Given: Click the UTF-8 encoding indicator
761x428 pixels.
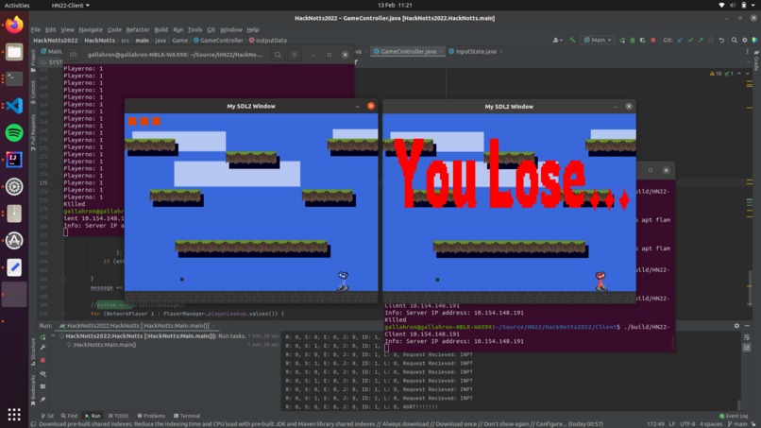Looking at the screenshot, I should pos(687,424).
